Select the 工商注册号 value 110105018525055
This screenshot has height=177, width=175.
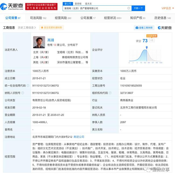pos(131,86)
